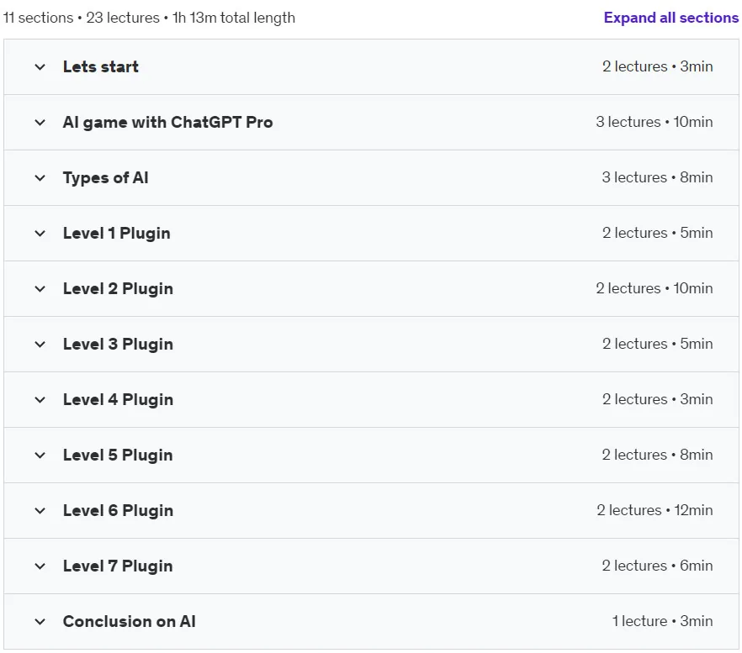Click the Lets start heading text
The image size is (742, 653).
click(101, 66)
